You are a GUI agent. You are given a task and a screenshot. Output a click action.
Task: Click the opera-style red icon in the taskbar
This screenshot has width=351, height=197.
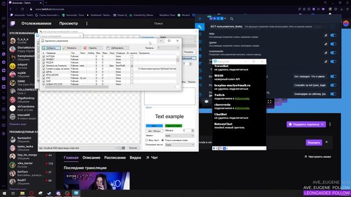coord(31,193)
